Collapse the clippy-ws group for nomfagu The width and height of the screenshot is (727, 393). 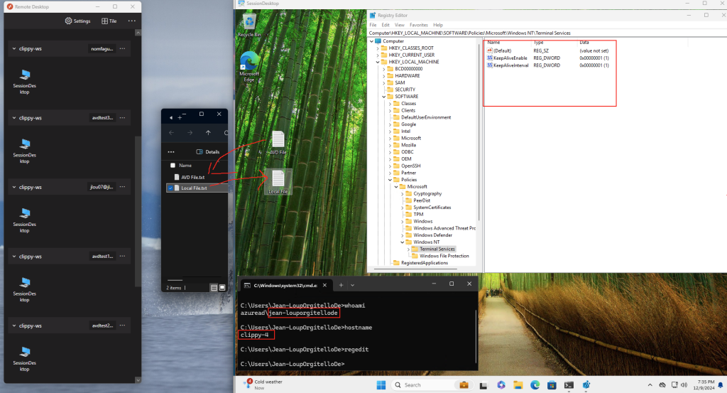click(14, 49)
